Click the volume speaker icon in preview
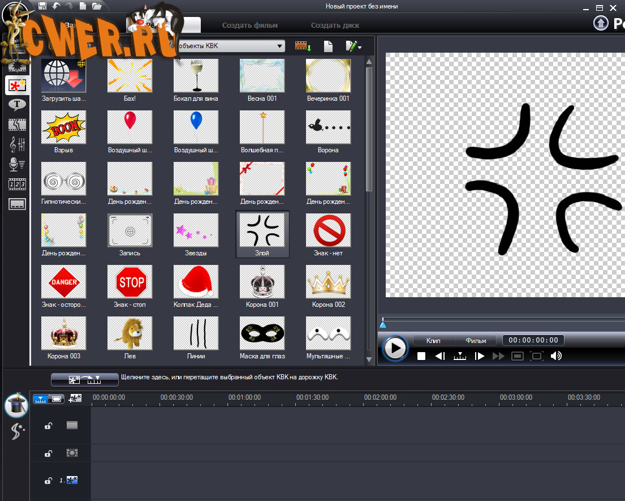 [556, 356]
